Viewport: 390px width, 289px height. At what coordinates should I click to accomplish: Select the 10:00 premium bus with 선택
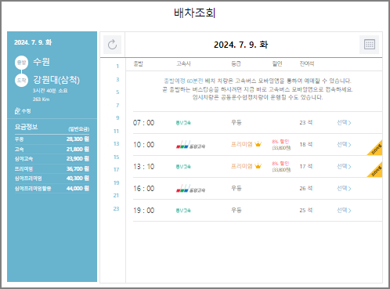click(344, 144)
